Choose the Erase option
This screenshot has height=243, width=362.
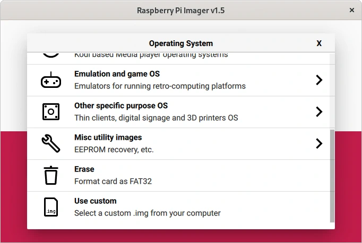(84, 169)
